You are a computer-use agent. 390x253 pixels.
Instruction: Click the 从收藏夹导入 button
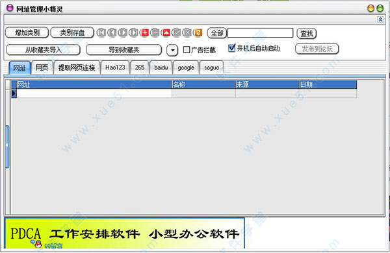click(x=43, y=50)
